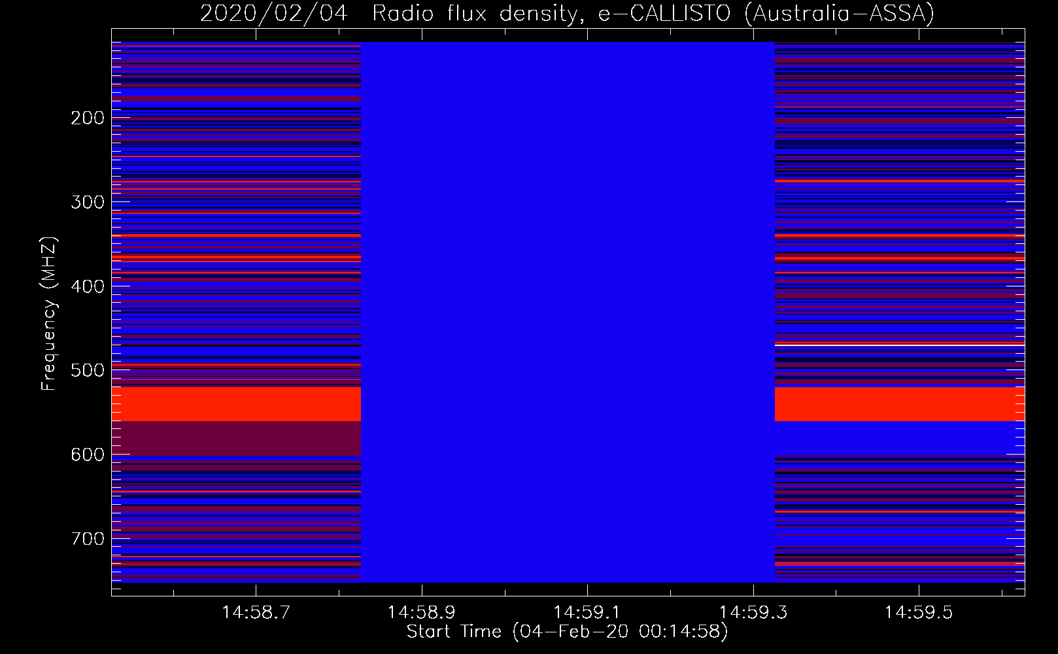1058x654 pixels.
Task: Click the 14:59.3 time tick label
Action: [x=753, y=612]
